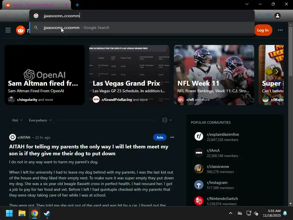
Task: Open r/NintendoSwitch in Popular Communities
Action: (222, 199)
